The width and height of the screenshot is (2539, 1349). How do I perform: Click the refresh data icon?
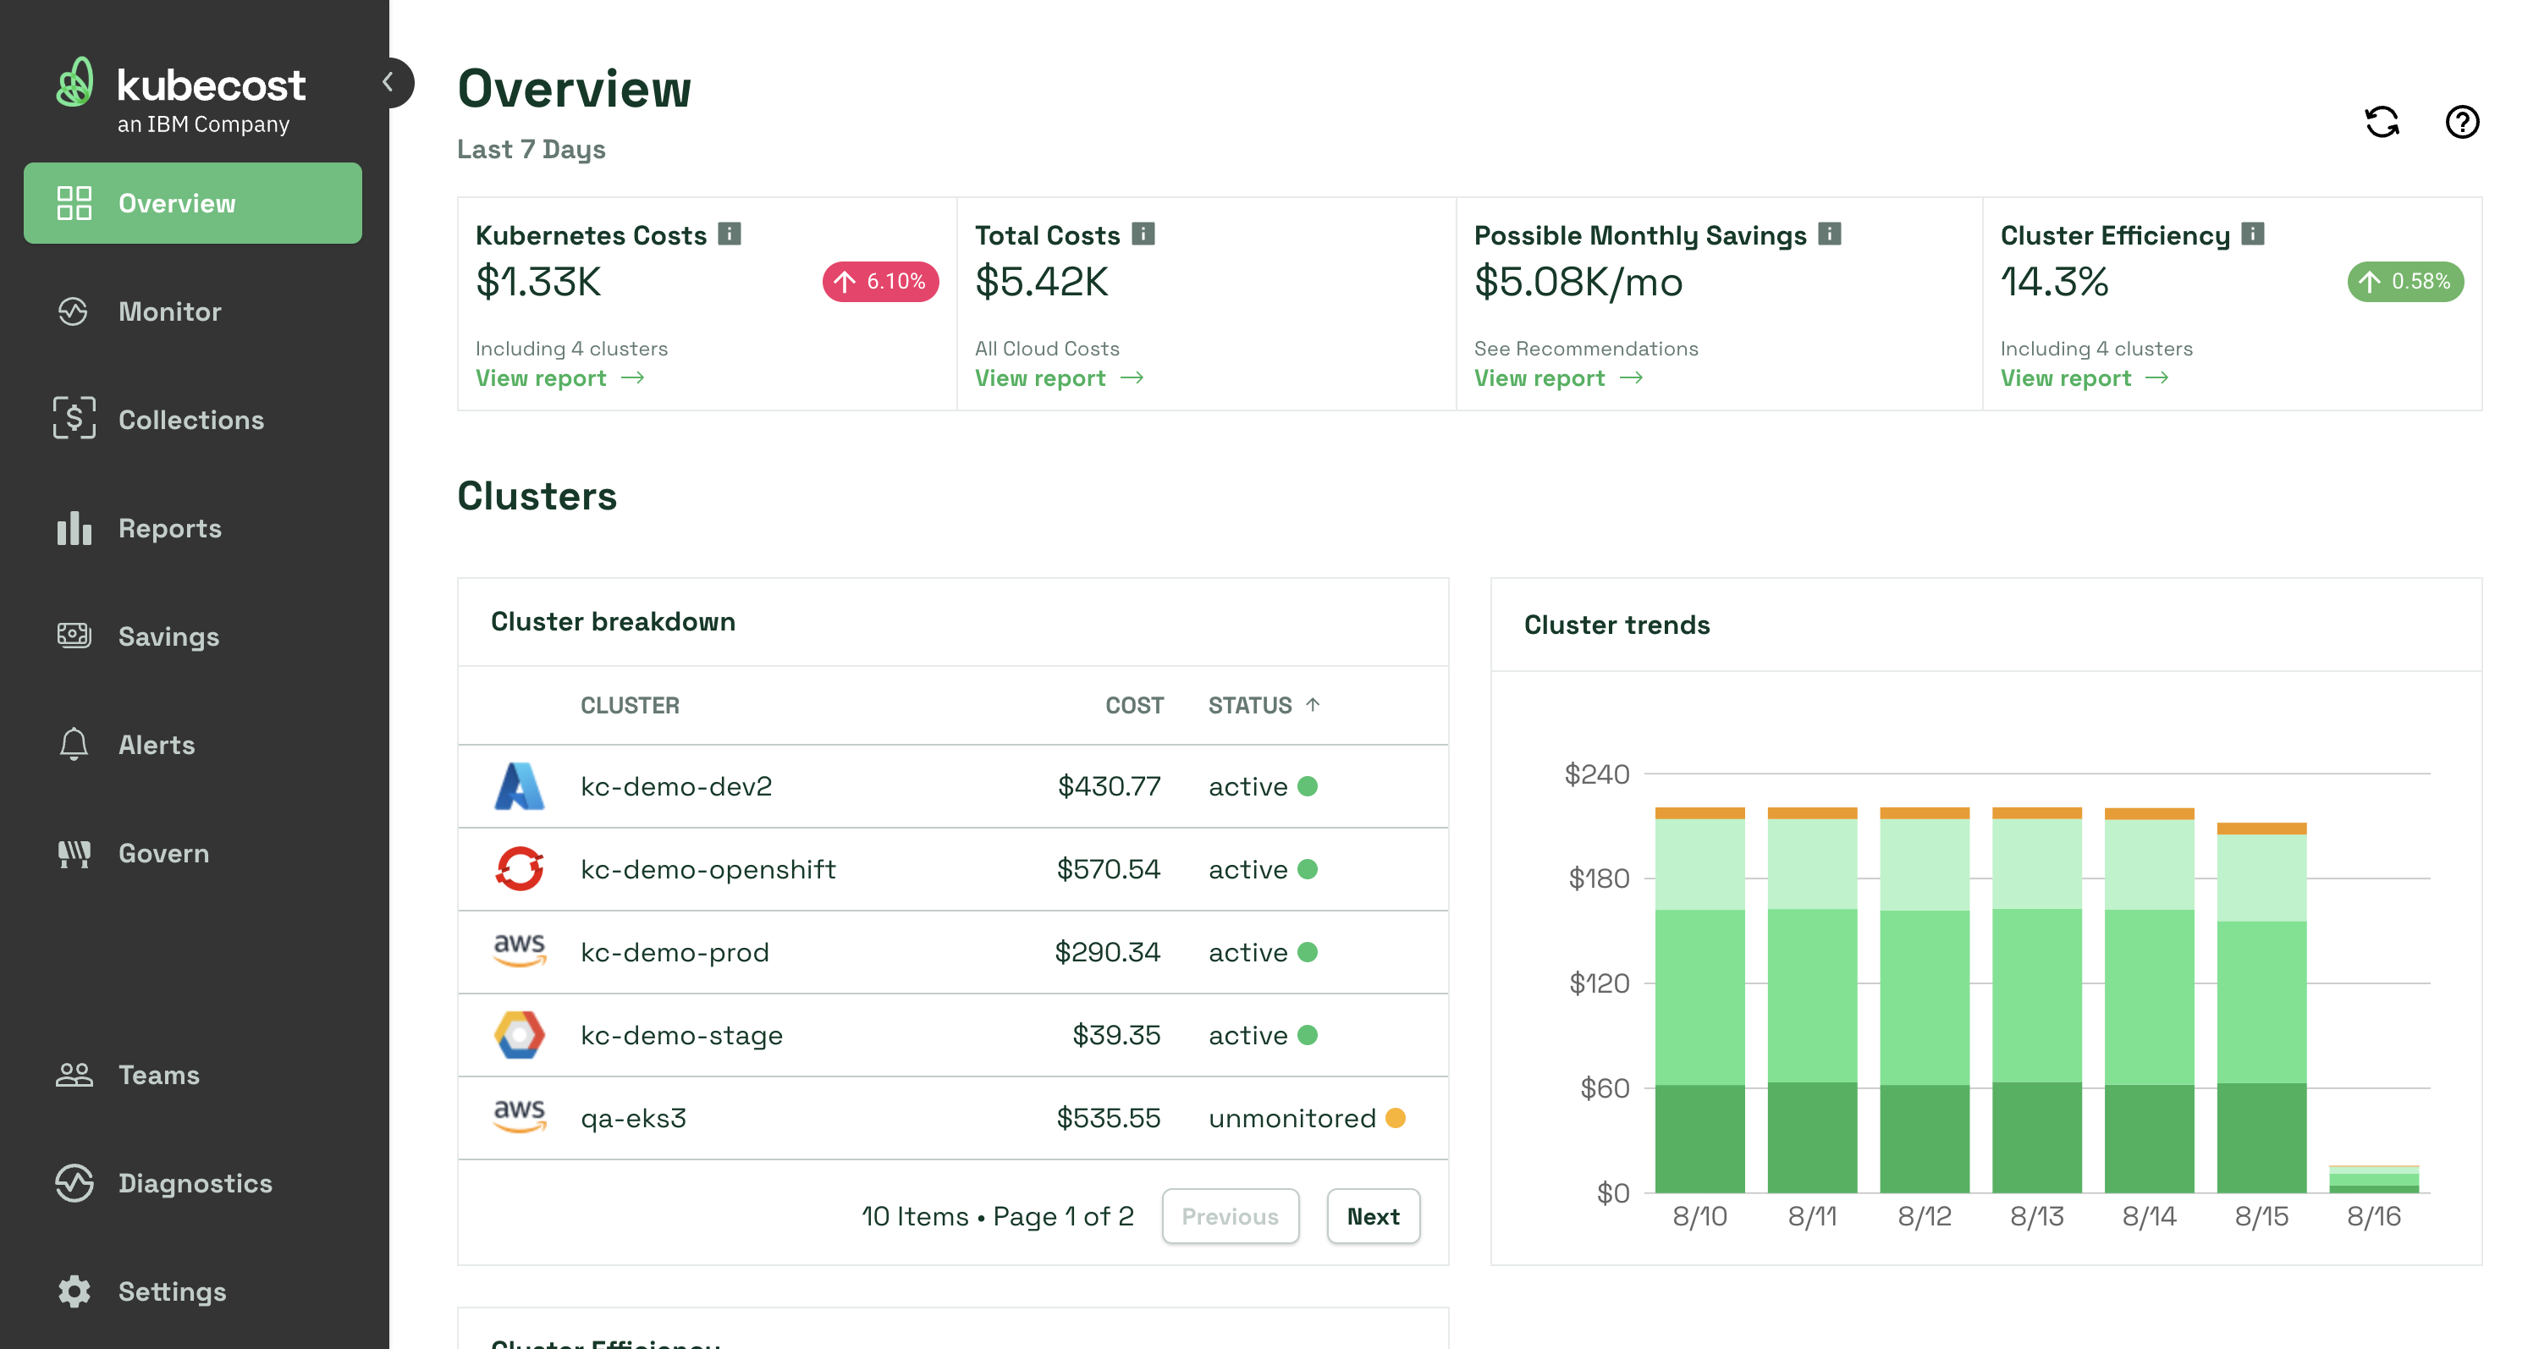click(x=2382, y=122)
